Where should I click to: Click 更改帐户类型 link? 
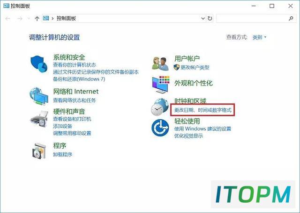tap(195, 67)
